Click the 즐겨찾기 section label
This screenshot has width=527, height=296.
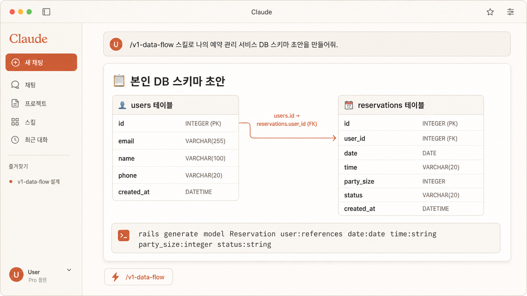[18, 166]
